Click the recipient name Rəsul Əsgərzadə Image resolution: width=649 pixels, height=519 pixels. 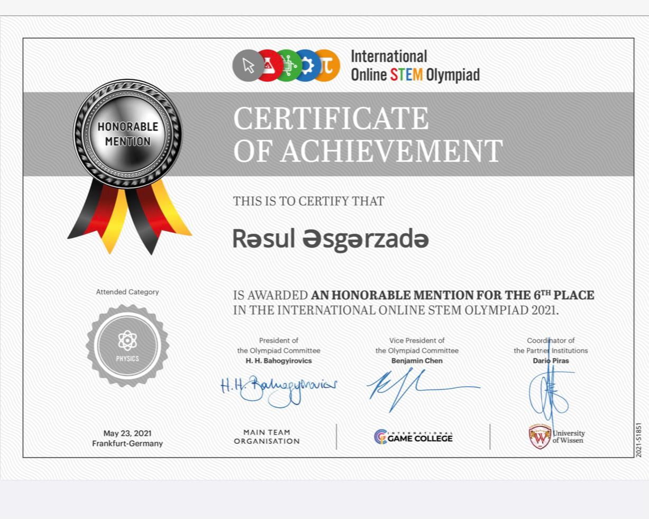pos(331,239)
